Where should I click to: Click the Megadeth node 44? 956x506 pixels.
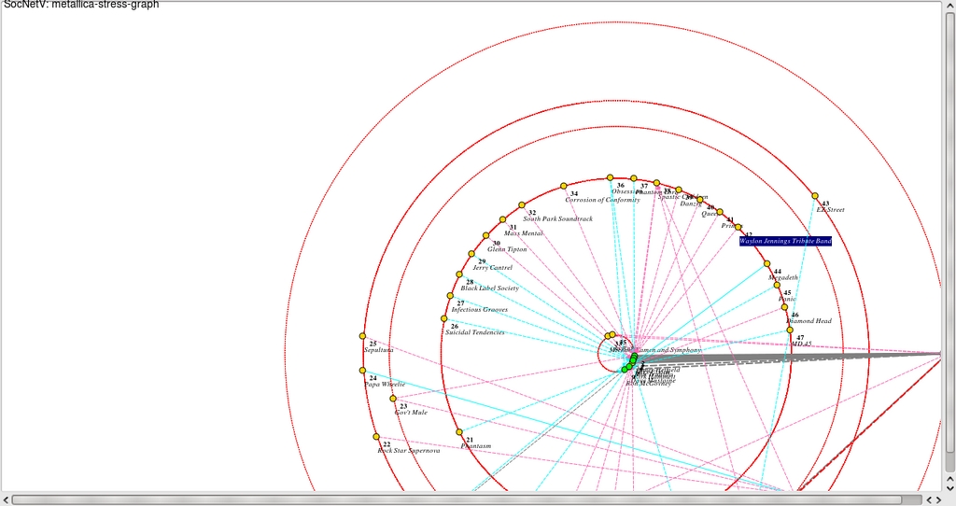point(767,263)
